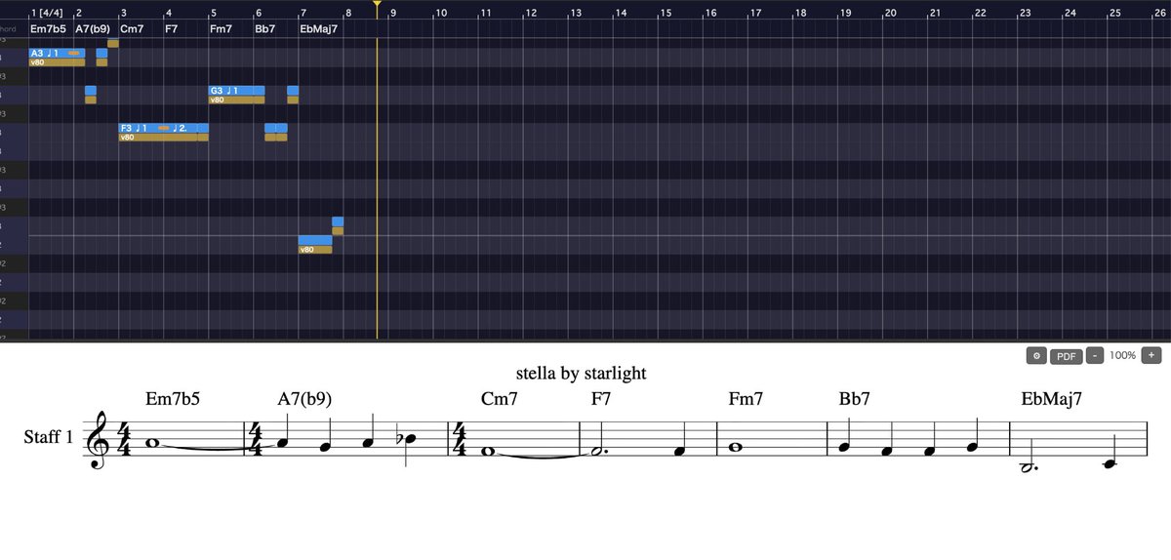Click the 100% zoom level text

tap(1122, 356)
